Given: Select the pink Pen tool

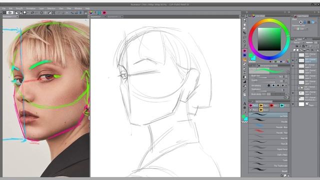Looking at the screenshot, I should [244, 50].
